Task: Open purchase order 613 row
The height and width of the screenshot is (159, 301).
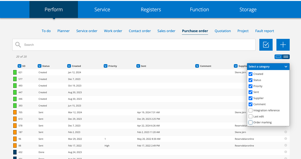Action: (x=130, y=119)
